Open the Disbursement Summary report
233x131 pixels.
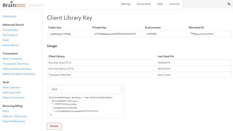[17, 69]
